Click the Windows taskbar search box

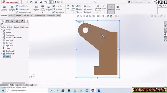[27, 91]
